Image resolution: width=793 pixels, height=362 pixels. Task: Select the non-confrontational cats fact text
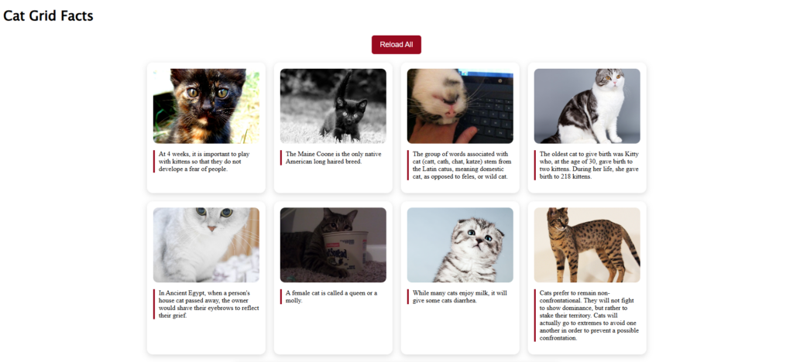tap(587, 316)
